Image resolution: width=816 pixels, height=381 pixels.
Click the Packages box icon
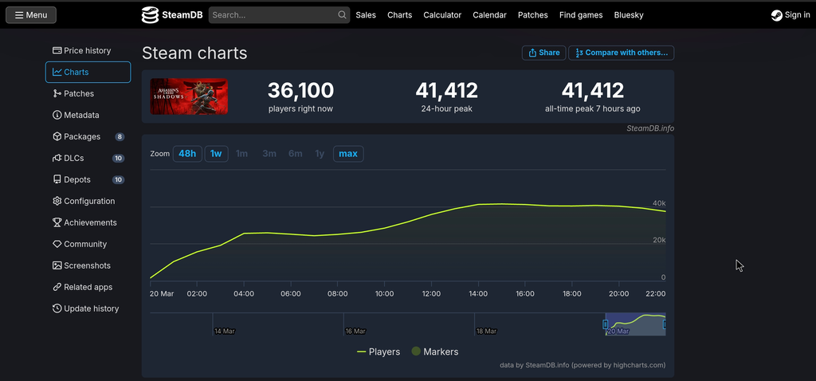[x=57, y=136]
